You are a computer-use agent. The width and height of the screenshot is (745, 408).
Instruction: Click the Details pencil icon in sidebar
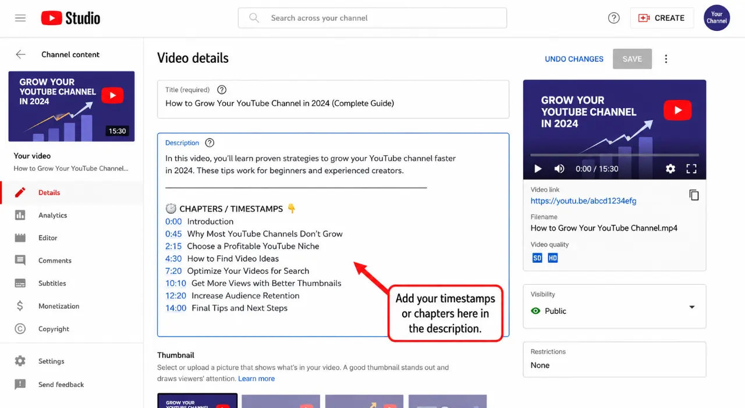(x=20, y=192)
